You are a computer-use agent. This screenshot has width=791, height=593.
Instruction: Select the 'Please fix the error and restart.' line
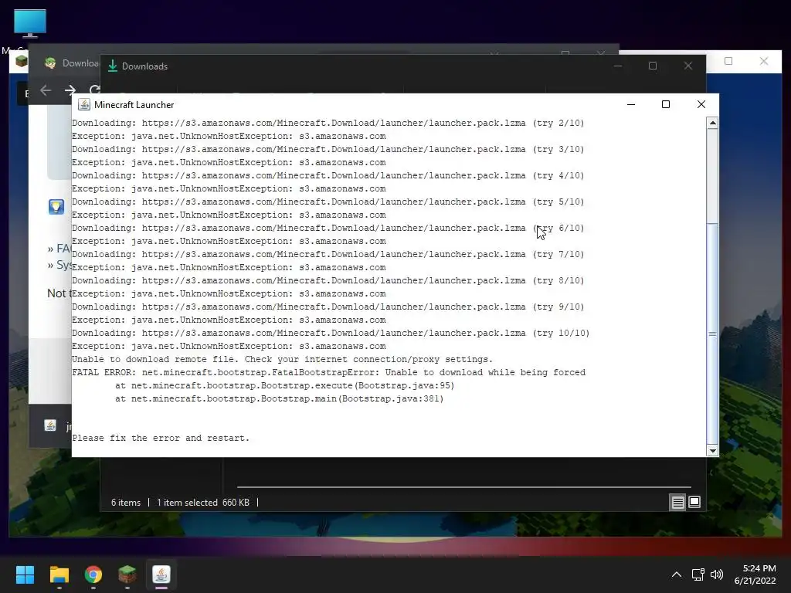click(161, 439)
